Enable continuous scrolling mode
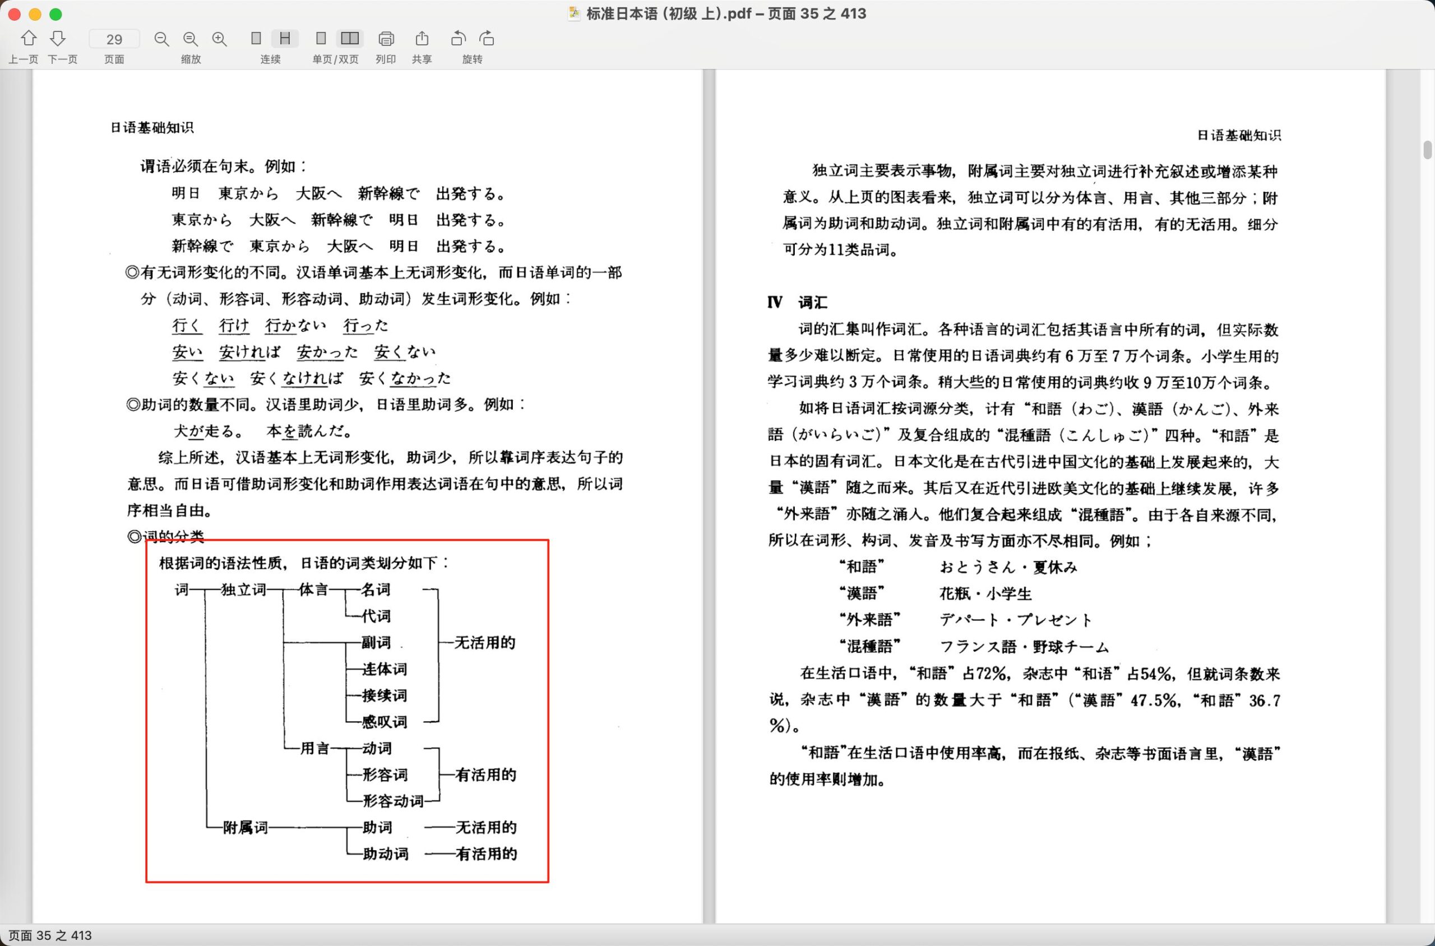 pyautogui.click(x=285, y=39)
